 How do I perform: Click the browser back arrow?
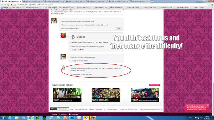click(x=2, y=5)
